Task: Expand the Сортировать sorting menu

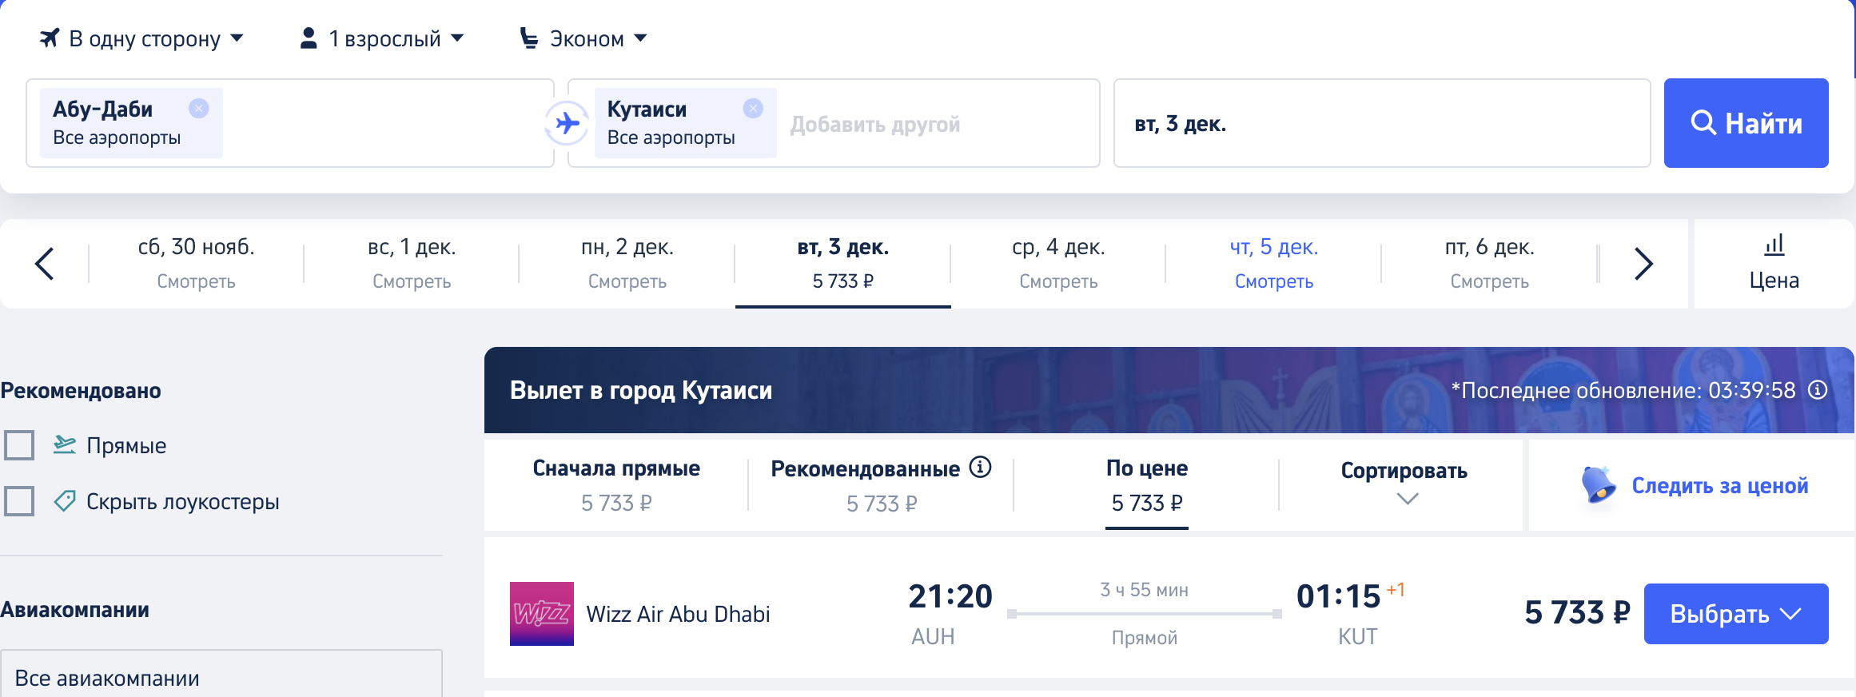Action: tap(1404, 484)
